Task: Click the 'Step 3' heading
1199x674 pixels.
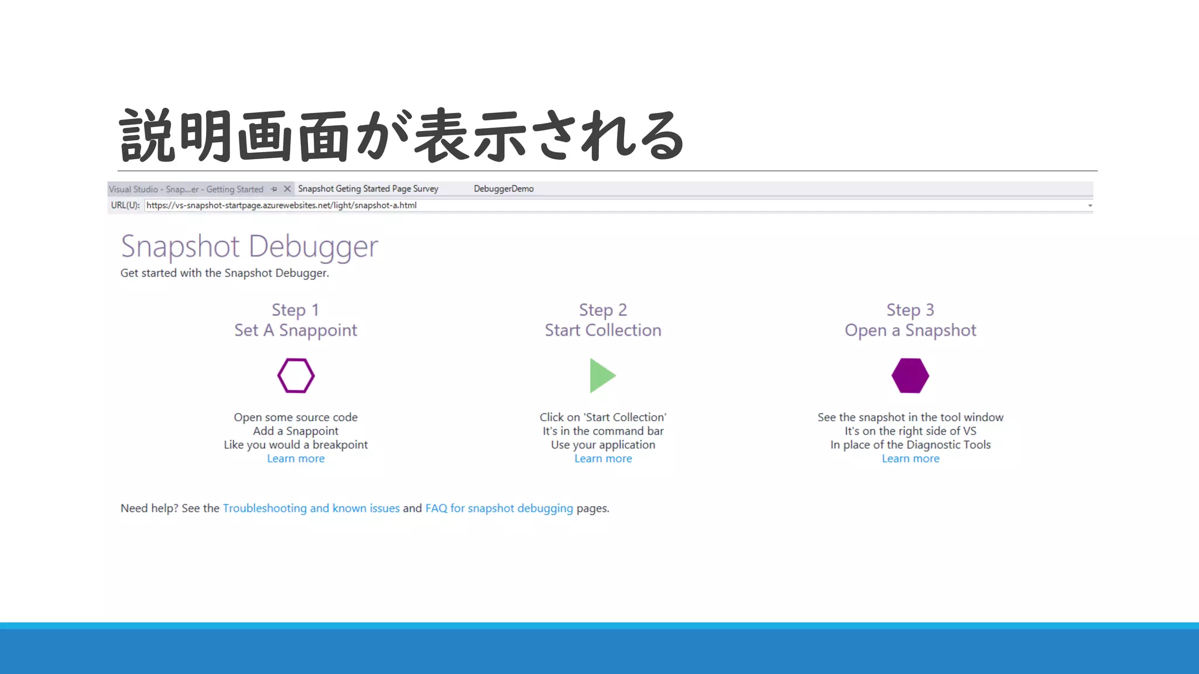Action: pyautogui.click(x=910, y=310)
